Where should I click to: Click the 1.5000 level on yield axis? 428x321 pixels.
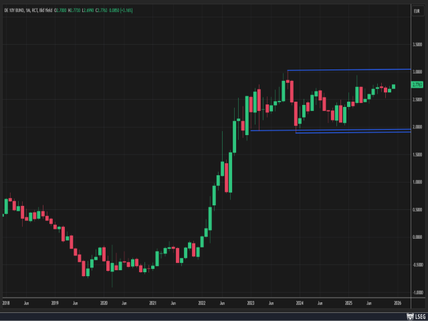[417, 154]
